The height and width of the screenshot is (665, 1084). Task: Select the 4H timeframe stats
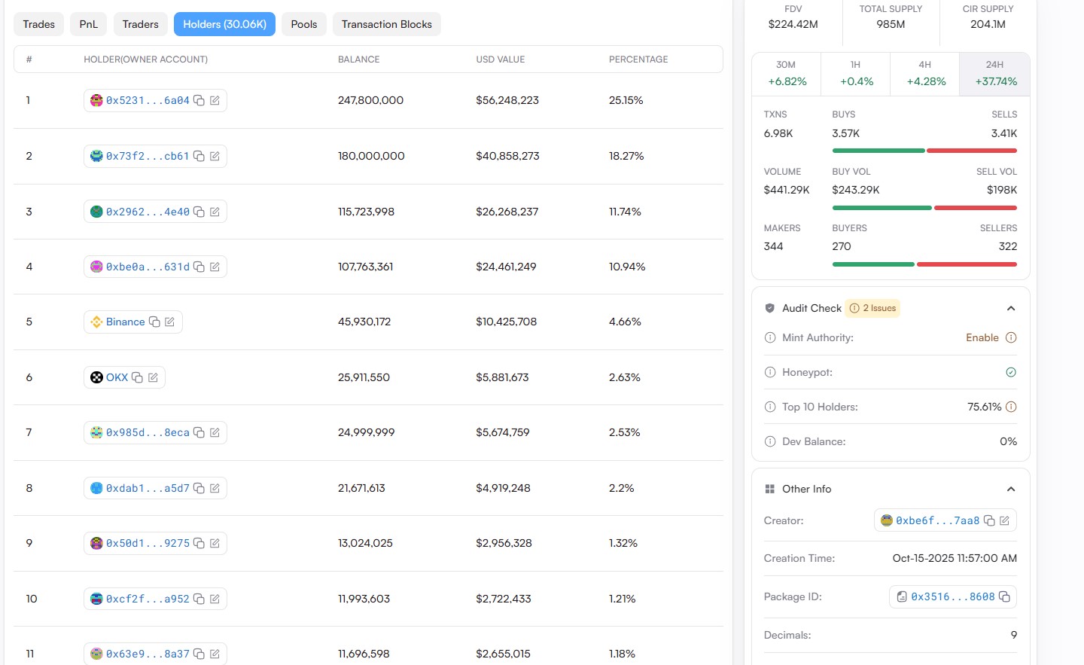[925, 74]
